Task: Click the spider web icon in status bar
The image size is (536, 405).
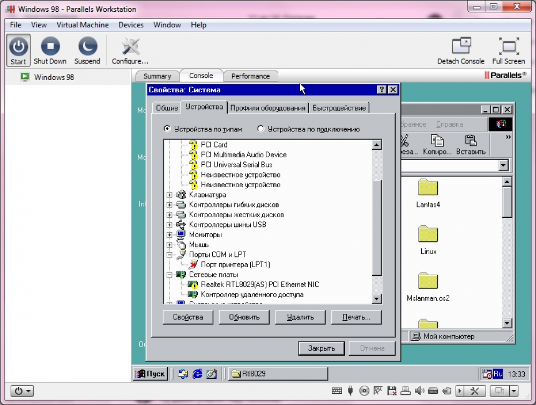Action: (378, 391)
